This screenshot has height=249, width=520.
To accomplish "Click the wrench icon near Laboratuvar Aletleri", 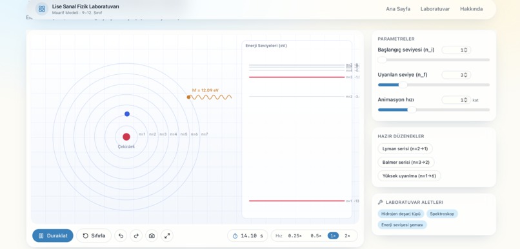I will pyautogui.click(x=381, y=203).
